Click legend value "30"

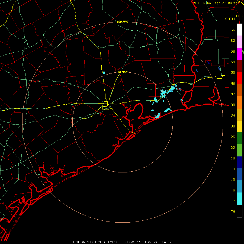233,126
